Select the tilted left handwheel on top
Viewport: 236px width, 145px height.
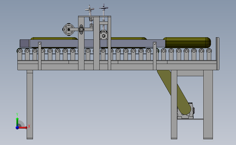[x=90, y=9]
